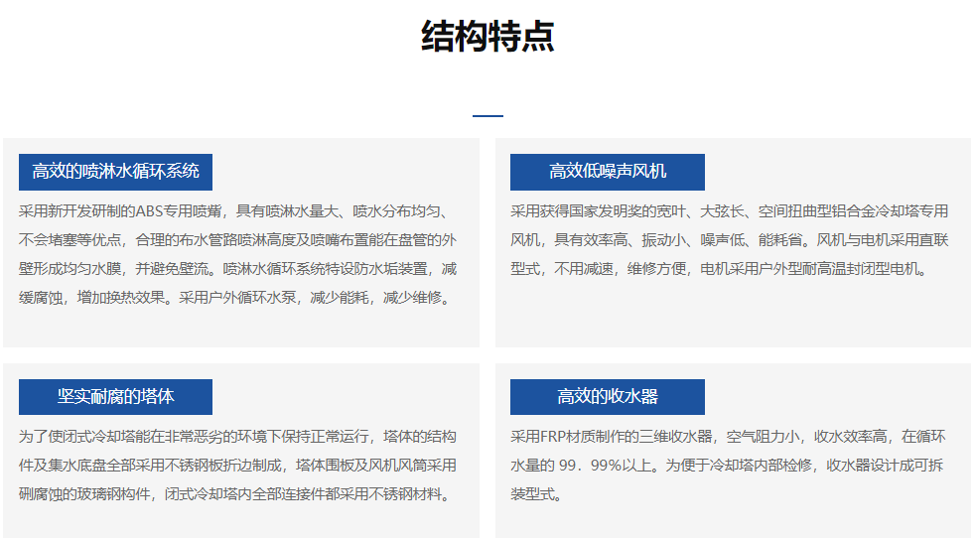The height and width of the screenshot is (539, 975).
Task: Click the 结构特点 page heading
Action: tap(487, 37)
